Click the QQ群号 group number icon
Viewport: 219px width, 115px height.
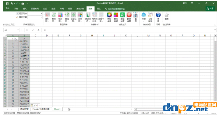coord(150,17)
